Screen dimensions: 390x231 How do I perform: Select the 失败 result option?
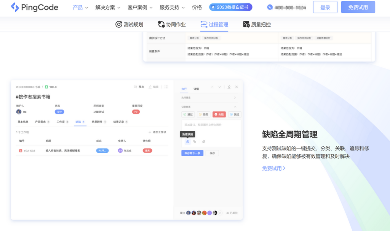coord(219,114)
